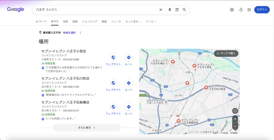Screen dimensions: 274x140
Task: Click map pin for 八王子高倉町店
Action: pos(178,121)
